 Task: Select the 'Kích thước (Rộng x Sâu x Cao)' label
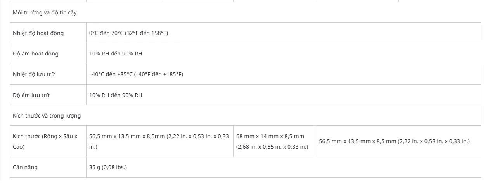coord(45,141)
